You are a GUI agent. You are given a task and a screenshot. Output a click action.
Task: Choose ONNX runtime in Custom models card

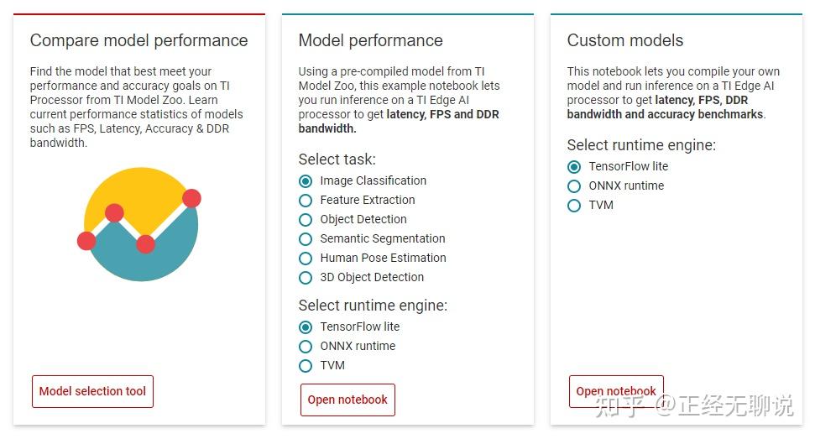point(574,186)
